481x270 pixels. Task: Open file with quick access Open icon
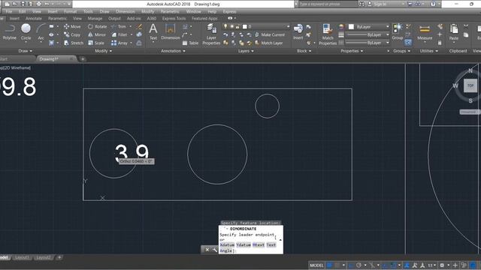[x=14, y=4]
